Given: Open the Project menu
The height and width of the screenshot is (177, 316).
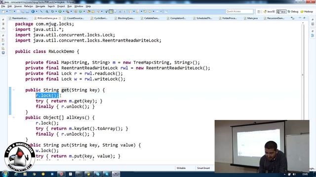Looking at the screenshot, I should click(61, 6).
